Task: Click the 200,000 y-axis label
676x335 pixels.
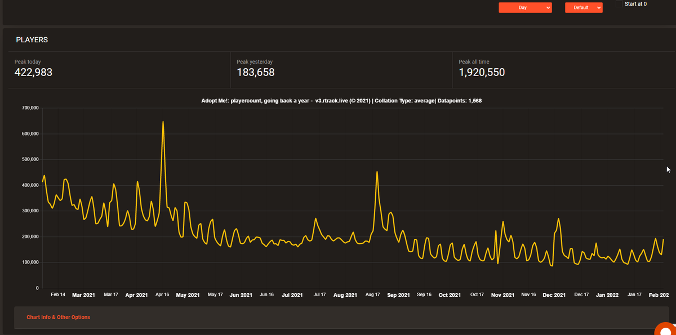Action: coord(30,236)
